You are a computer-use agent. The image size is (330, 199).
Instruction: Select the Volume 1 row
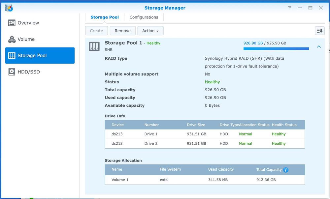pos(205,180)
